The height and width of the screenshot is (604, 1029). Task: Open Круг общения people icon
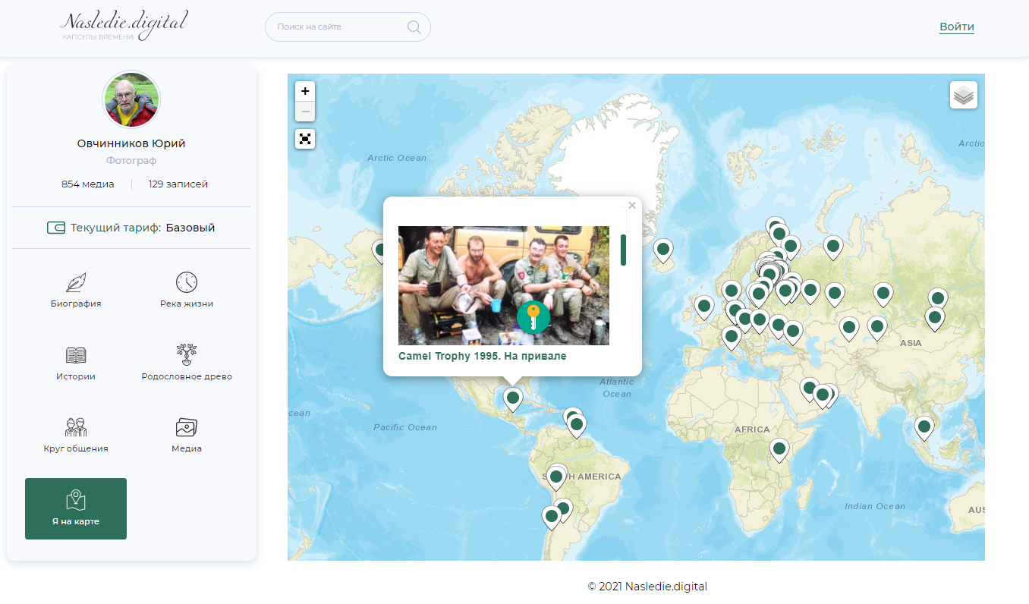(x=75, y=427)
